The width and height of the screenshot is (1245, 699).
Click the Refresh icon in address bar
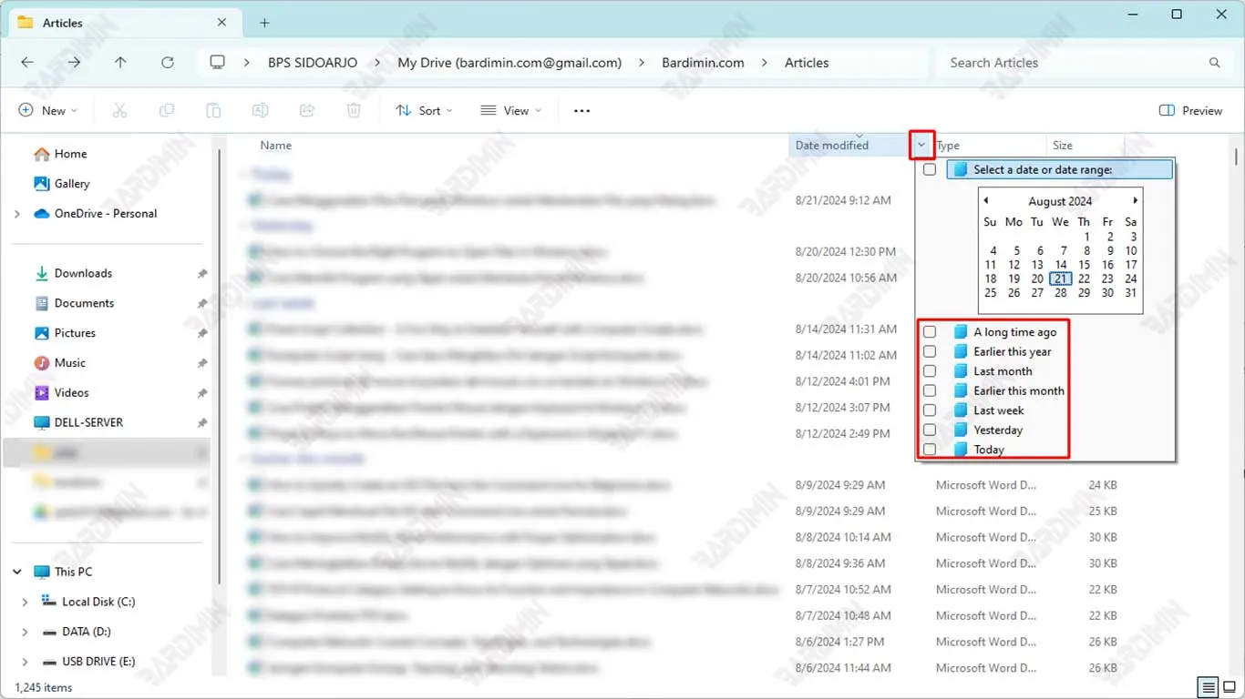pyautogui.click(x=167, y=63)
